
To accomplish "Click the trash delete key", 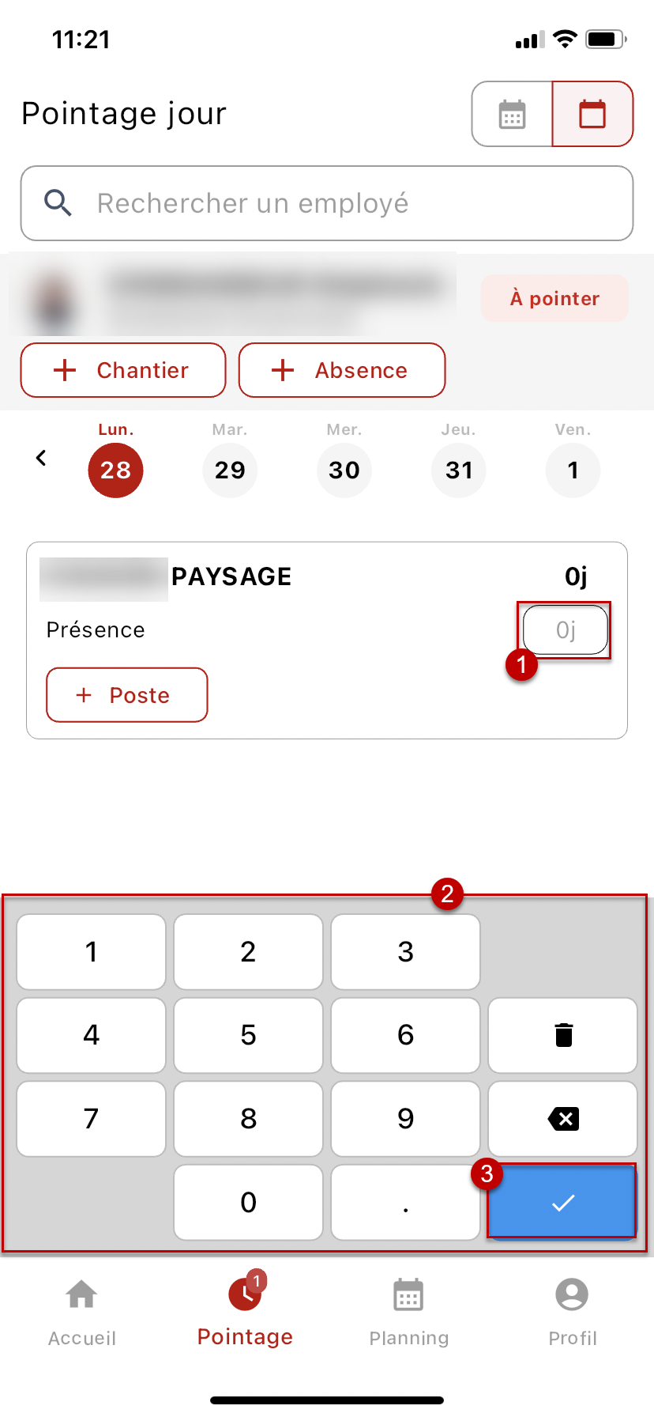I will [x=562, y=1035].
